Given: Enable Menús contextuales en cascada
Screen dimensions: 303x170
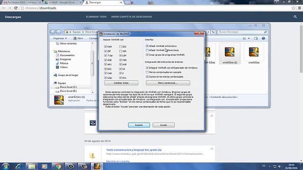Looking at the screenshot, I should (x=147, y=72).
